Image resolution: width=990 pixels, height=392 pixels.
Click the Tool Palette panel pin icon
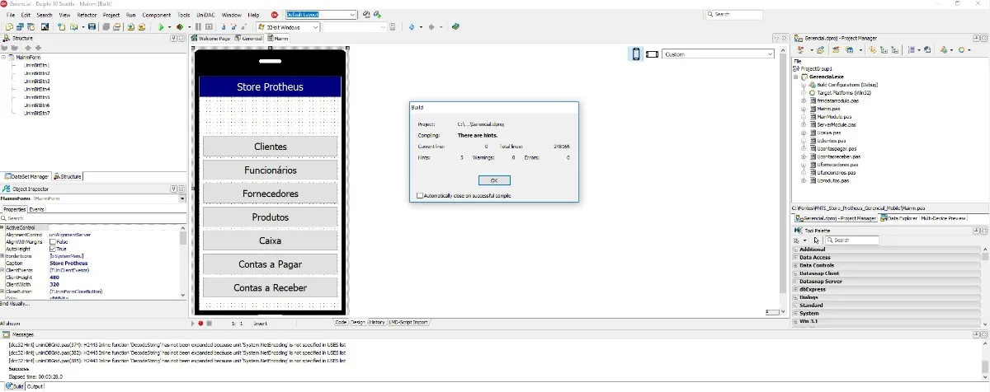[974, 231]
